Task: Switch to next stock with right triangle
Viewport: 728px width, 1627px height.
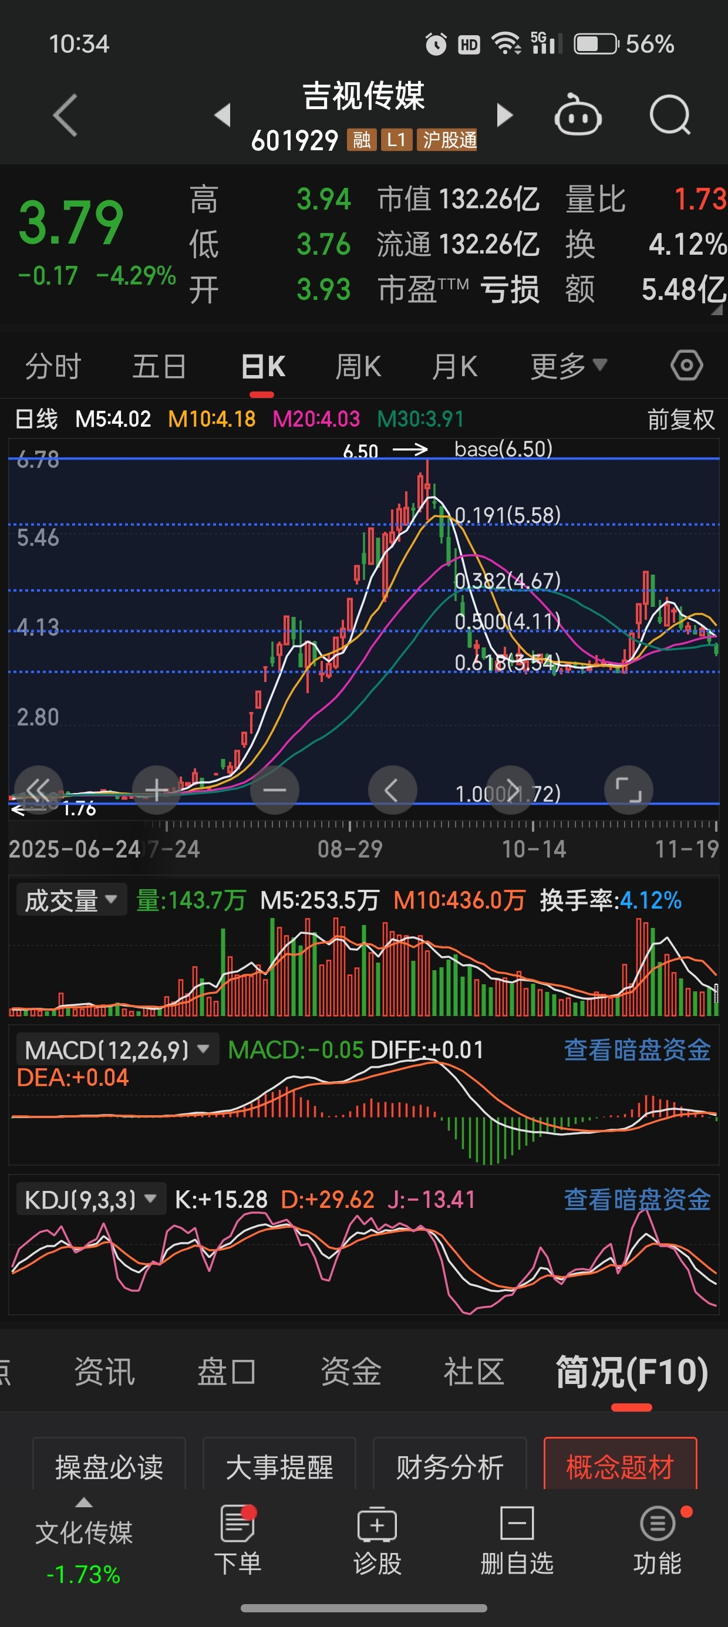Action: (504, 115)
